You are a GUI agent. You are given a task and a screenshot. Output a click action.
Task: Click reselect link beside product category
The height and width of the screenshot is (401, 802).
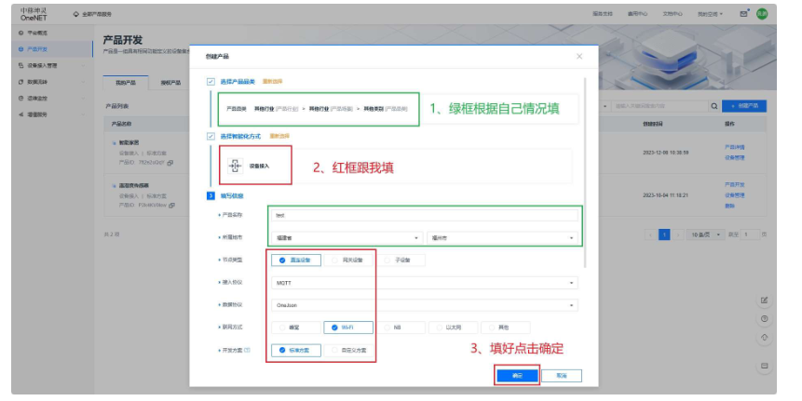pos(272,82)
